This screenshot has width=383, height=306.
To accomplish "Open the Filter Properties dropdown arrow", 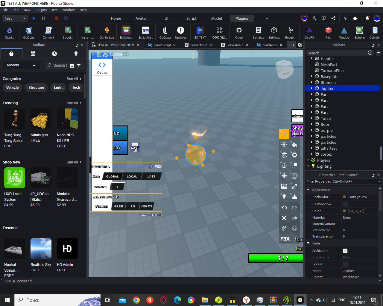I will point(380,181).
